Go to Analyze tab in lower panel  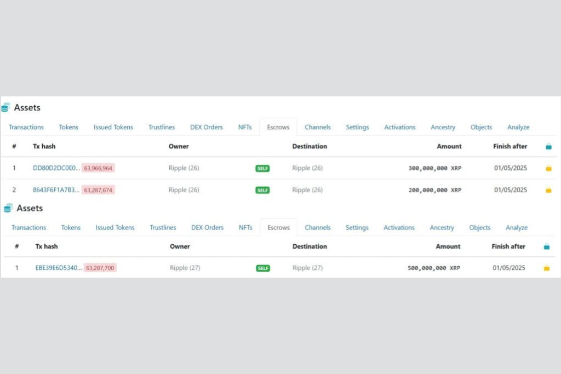pos(516,227)
